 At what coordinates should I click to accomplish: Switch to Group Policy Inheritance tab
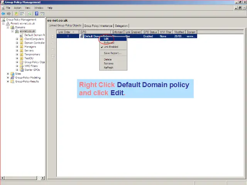pos(98,26)
